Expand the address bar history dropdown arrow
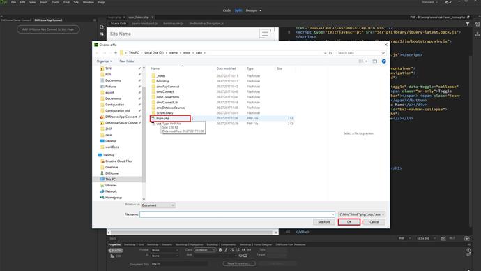481x271 pixels. (325, 53)
